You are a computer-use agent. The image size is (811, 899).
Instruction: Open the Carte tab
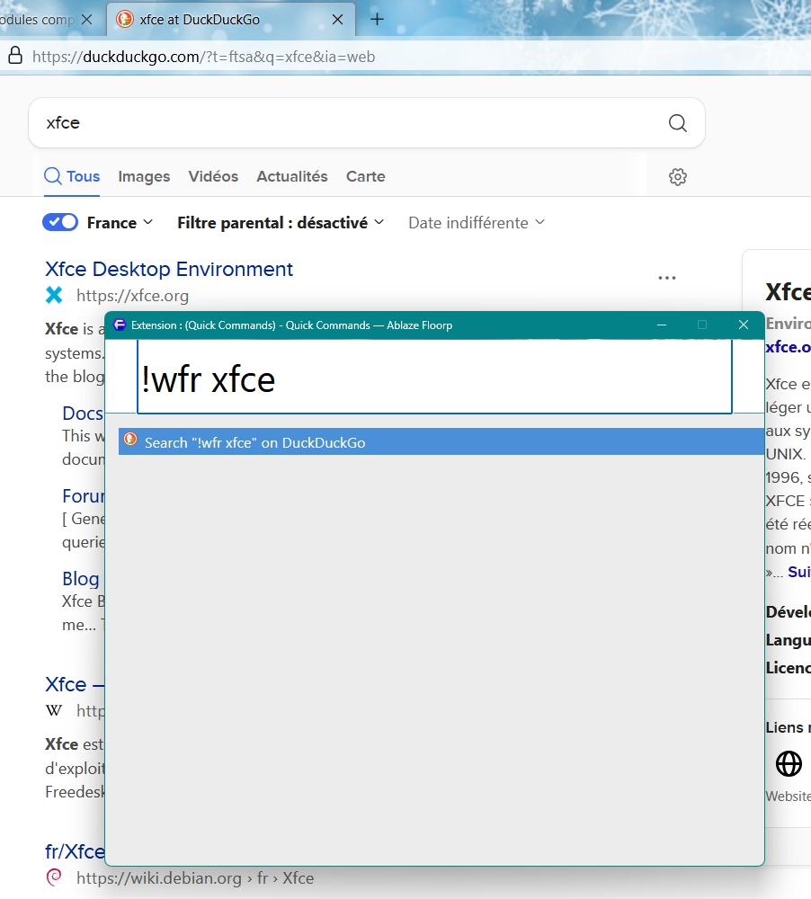tap(366, 176)
